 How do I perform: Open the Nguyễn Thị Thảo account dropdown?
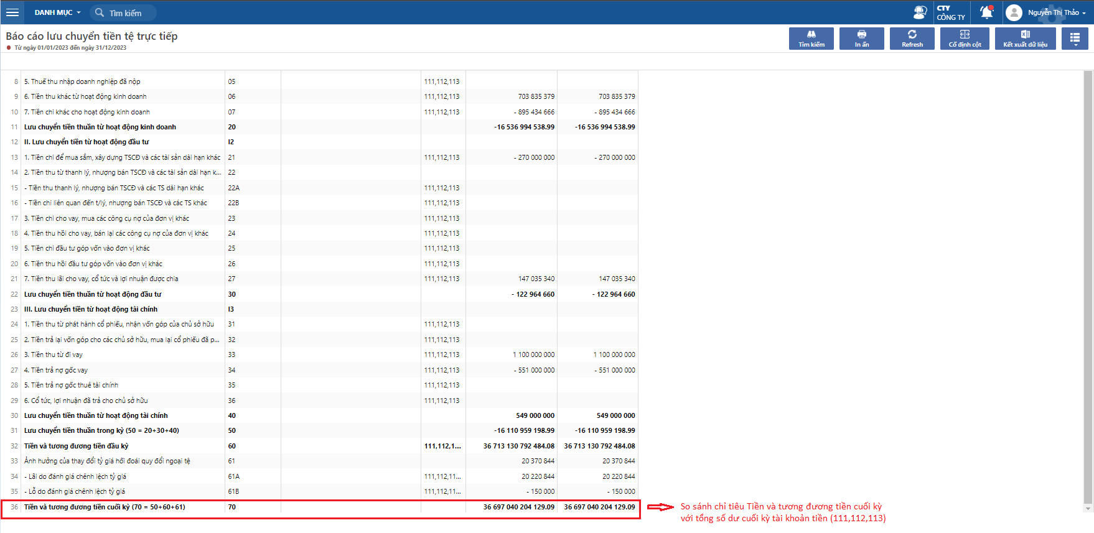point(1056,12)
